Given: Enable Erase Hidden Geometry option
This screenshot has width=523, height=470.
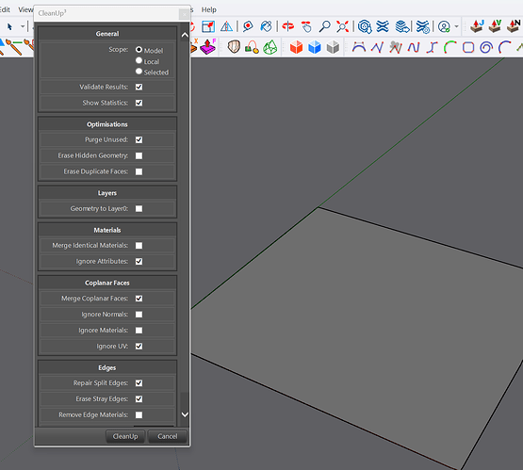Looking at the screenshot, I should click(x=139, y=155).
